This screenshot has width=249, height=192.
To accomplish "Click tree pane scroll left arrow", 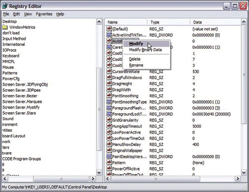I will pos(5,179).
